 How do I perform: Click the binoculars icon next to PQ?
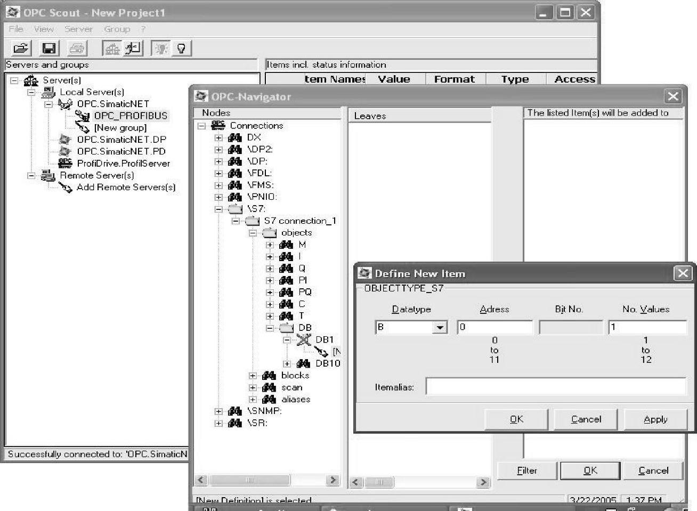286,292
